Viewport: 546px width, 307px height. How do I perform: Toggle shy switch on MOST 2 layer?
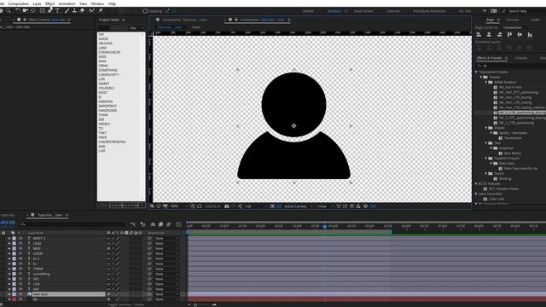108,239
